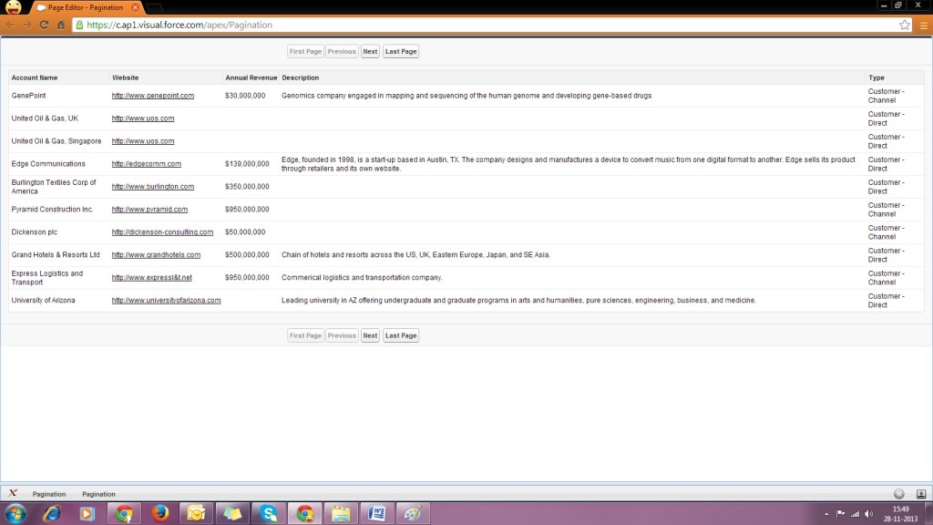Open the Windows Start button

(x=15, y=513)
